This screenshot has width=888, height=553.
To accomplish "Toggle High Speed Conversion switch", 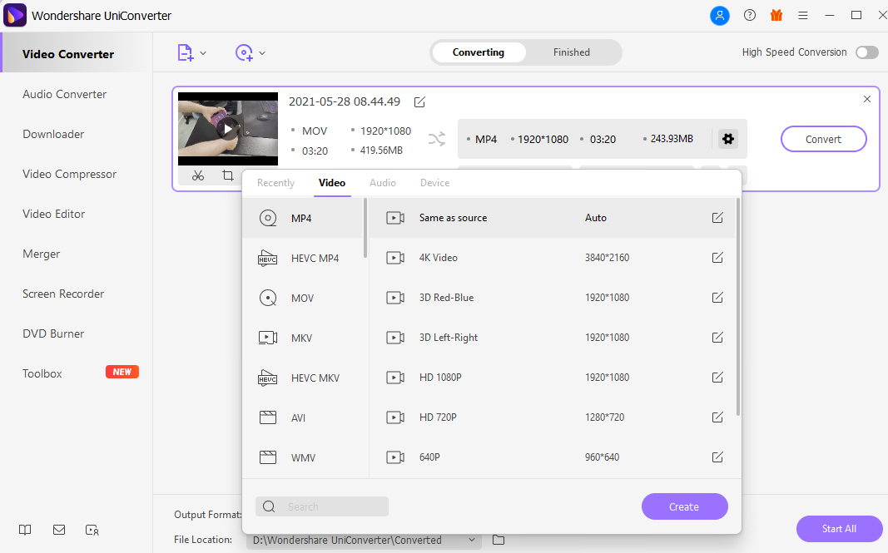I will [867, 52].
